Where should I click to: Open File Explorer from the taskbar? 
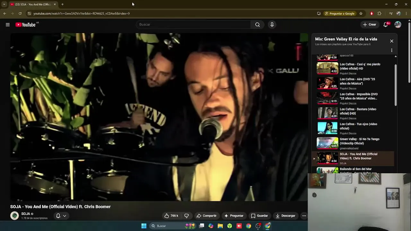220,226
